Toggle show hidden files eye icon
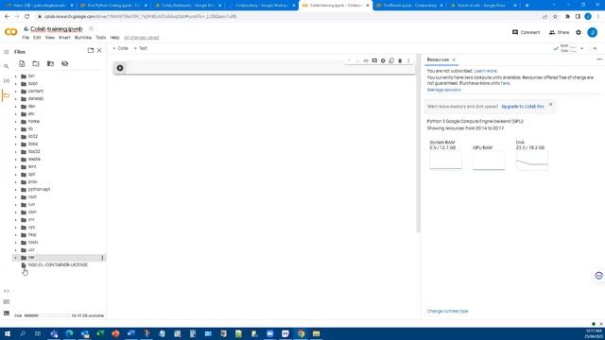 pos(65,63)
